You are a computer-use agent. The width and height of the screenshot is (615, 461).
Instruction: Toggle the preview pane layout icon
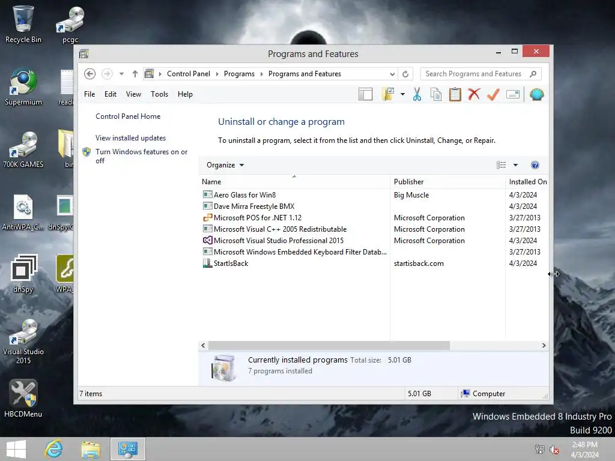[365, 94]
